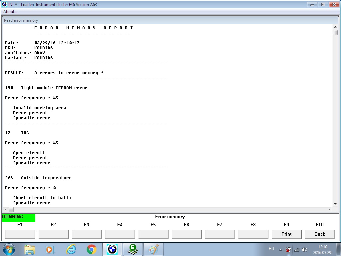Open Internet Explorer from the taskbar
Image resolution: width=341 pixels, height=256 pixels.
[x=71, y=249]
